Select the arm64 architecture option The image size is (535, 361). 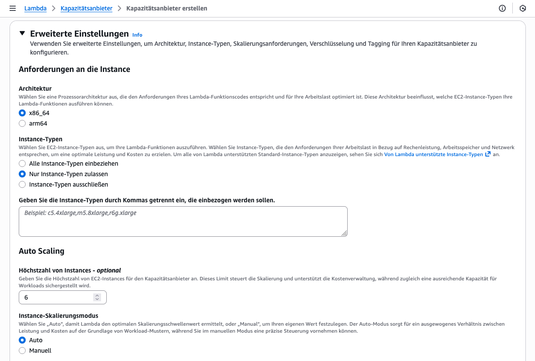click(23, 123)
